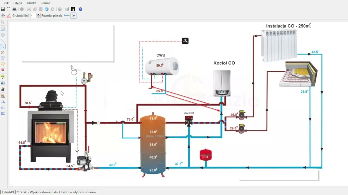Click the black 'i' plugin icon
Image resolution: width=348 pixels, height=195 pixels.
(73, 9)
